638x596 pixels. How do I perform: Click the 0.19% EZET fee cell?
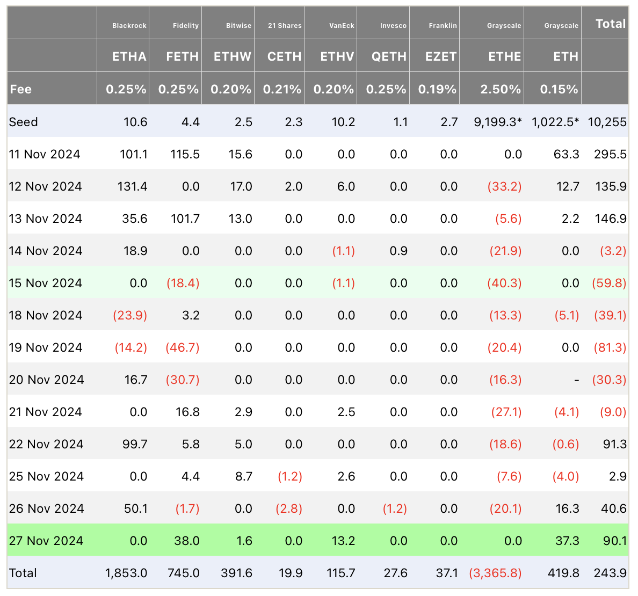pos(437,89)
